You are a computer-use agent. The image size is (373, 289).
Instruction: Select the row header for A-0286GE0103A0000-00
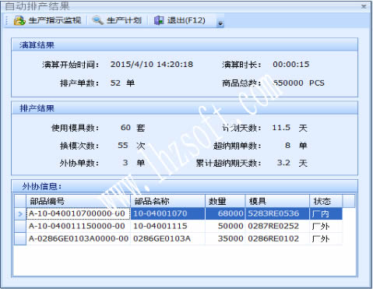click(x=20, y=238)
